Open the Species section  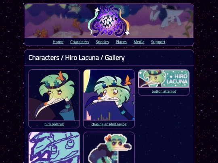(x=102, y=42)
